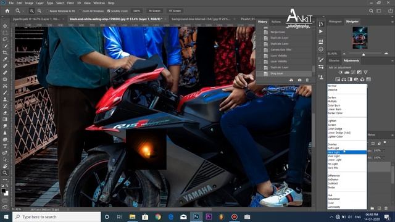Click the Home icon in the options bar
The height and width of the screenshot is (222, 395).
pos(7,11)
